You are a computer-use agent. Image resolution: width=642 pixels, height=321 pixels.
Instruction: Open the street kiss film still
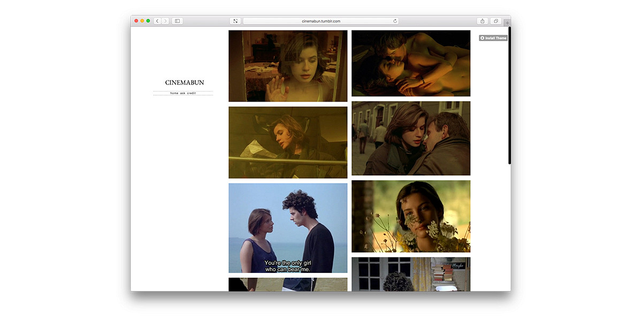(411, 138)
